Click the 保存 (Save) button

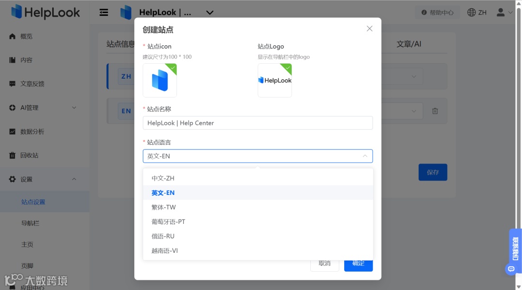(433, 172)
